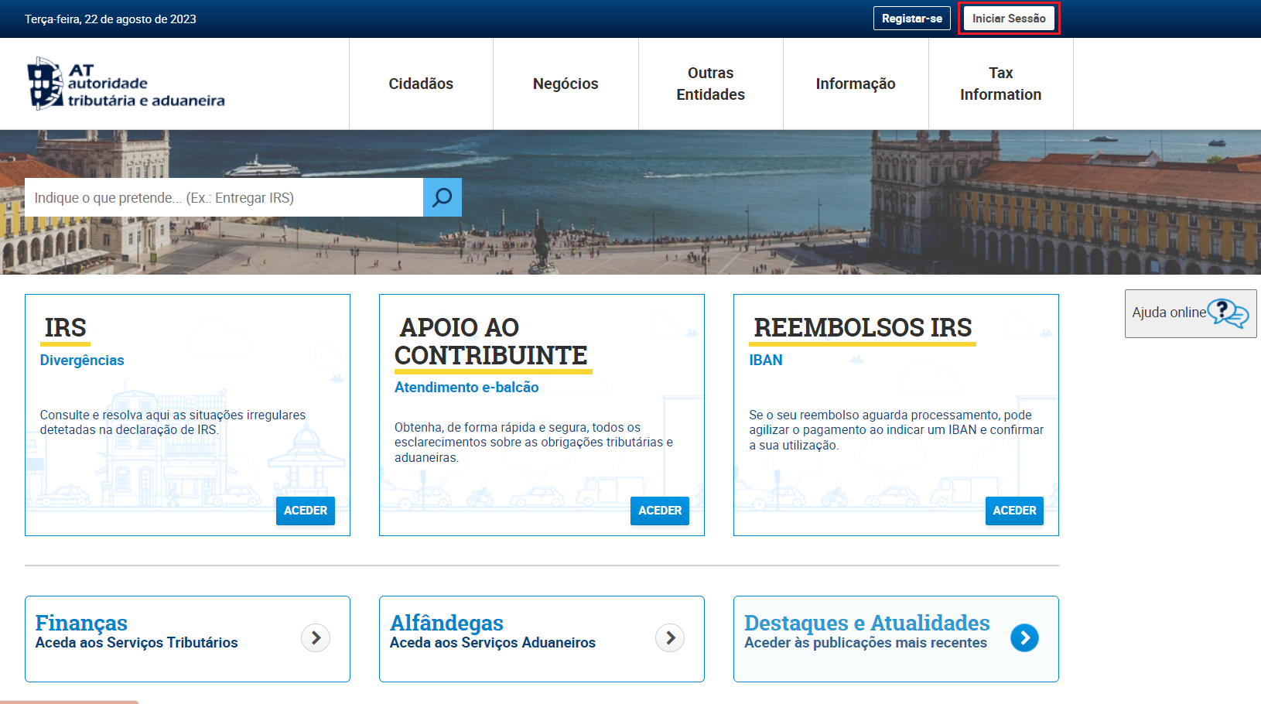Open the Informação menu
The height and width of the screenshot is (704, 1261).
point(856,84)
